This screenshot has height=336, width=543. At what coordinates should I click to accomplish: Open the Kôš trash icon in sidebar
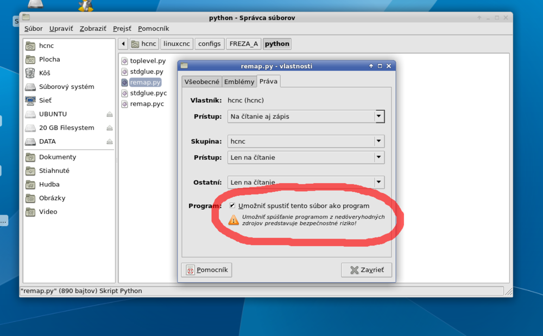pyautogui.click(x=30, y=73)
